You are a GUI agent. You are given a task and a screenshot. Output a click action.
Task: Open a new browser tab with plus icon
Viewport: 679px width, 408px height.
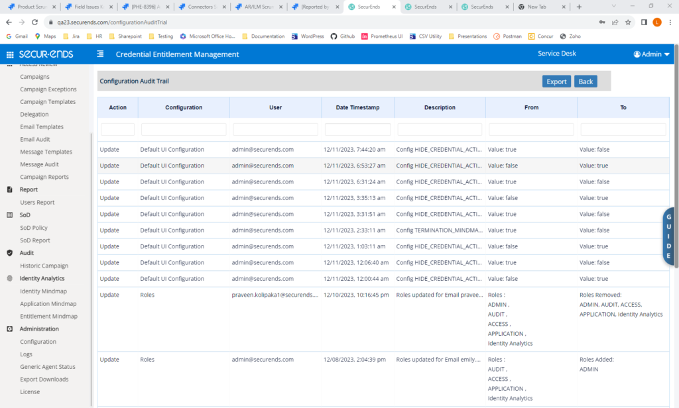(579, 7)
